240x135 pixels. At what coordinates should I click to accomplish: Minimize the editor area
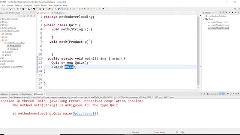(x=196, y=12)
